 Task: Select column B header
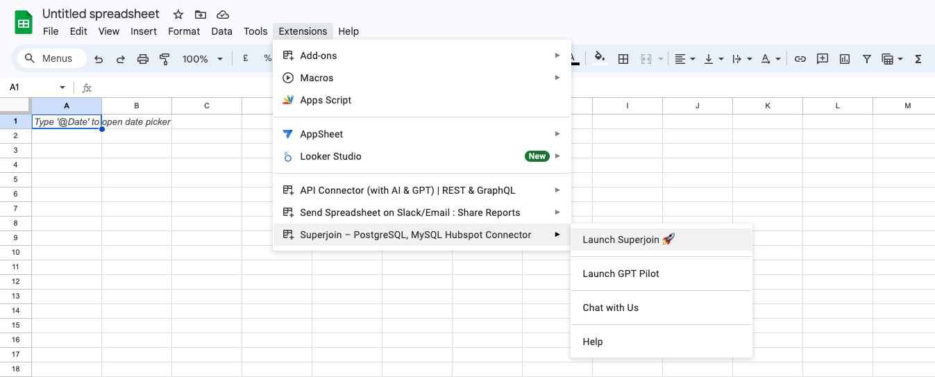pyautogui.click(x=137, y=106)
